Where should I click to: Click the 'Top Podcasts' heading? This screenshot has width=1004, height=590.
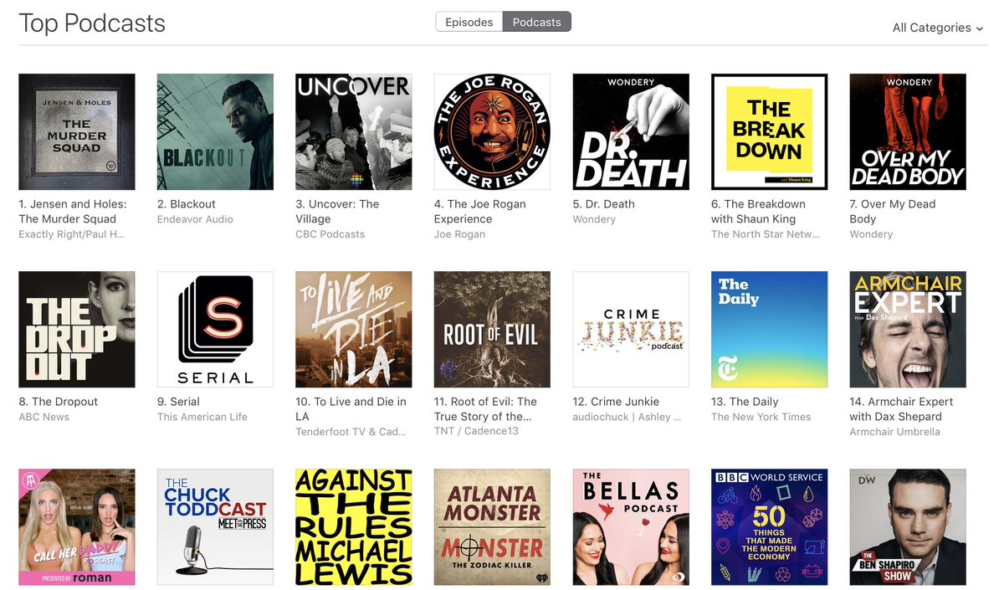[x=92, y=23]
